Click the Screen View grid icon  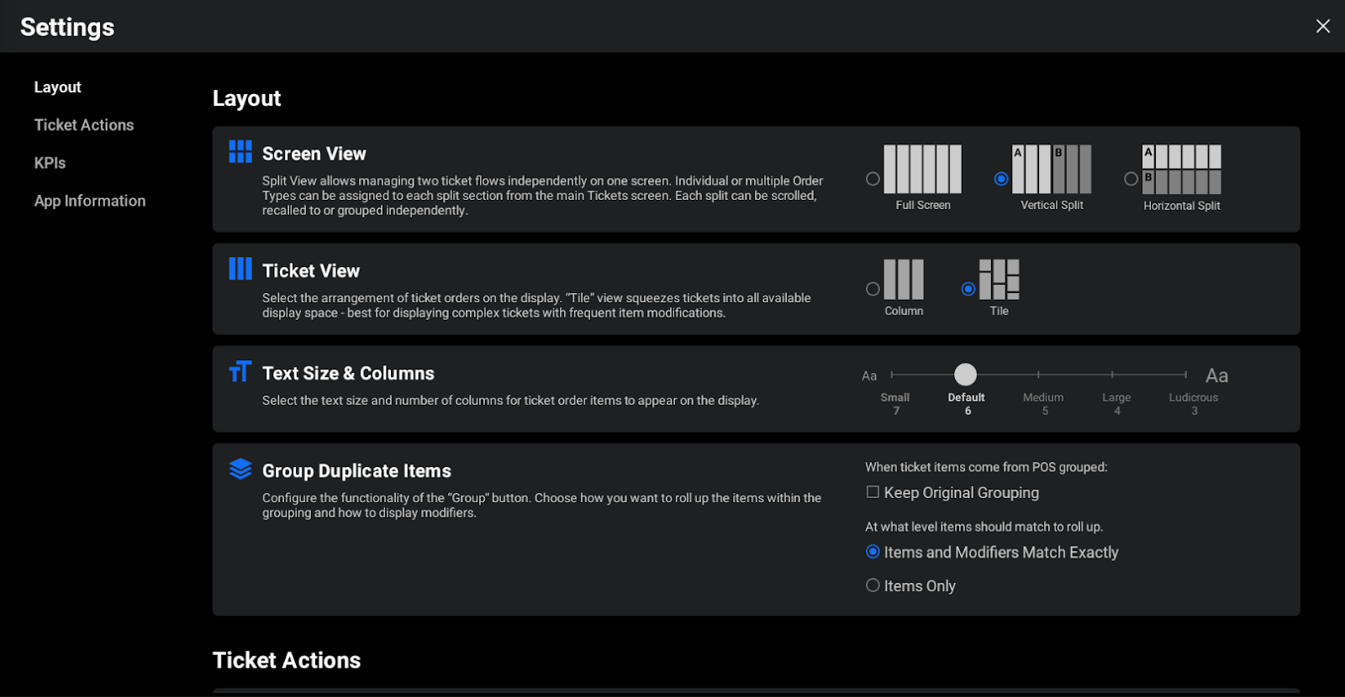(x=240, y=152)
